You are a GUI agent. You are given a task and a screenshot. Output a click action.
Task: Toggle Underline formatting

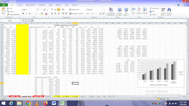(29, 14)
